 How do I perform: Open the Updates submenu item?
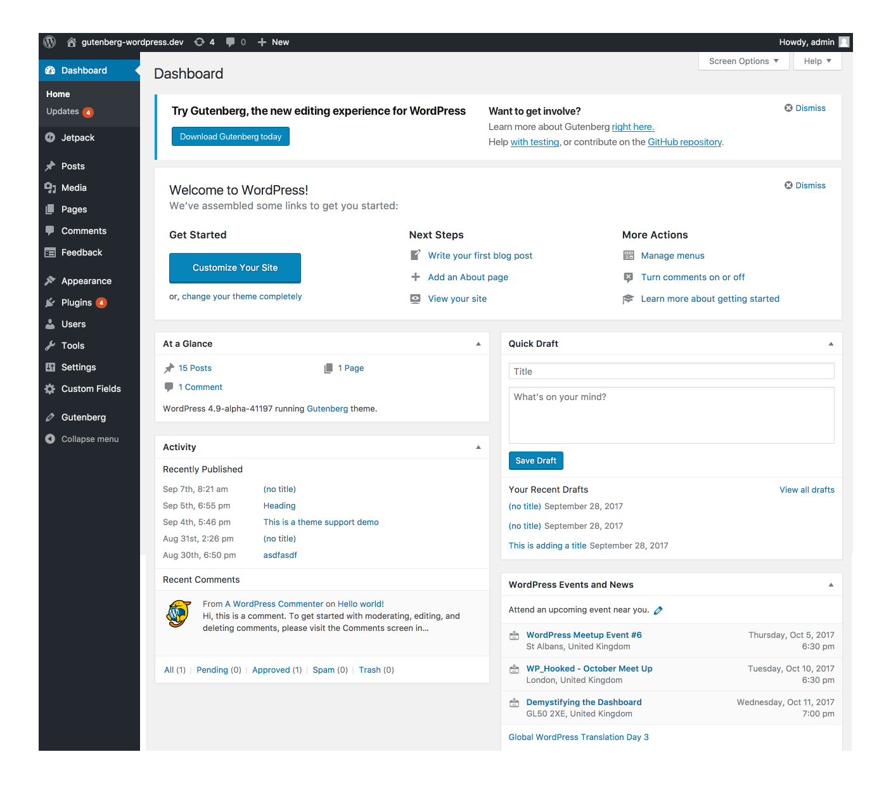(x=70, y=112)
